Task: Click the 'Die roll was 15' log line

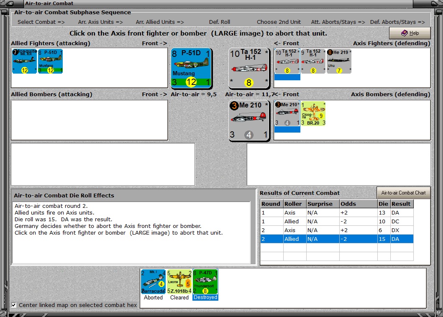Action: [64, 220]
